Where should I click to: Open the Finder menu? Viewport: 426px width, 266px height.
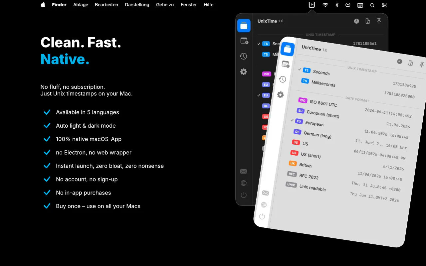(59, 5)
